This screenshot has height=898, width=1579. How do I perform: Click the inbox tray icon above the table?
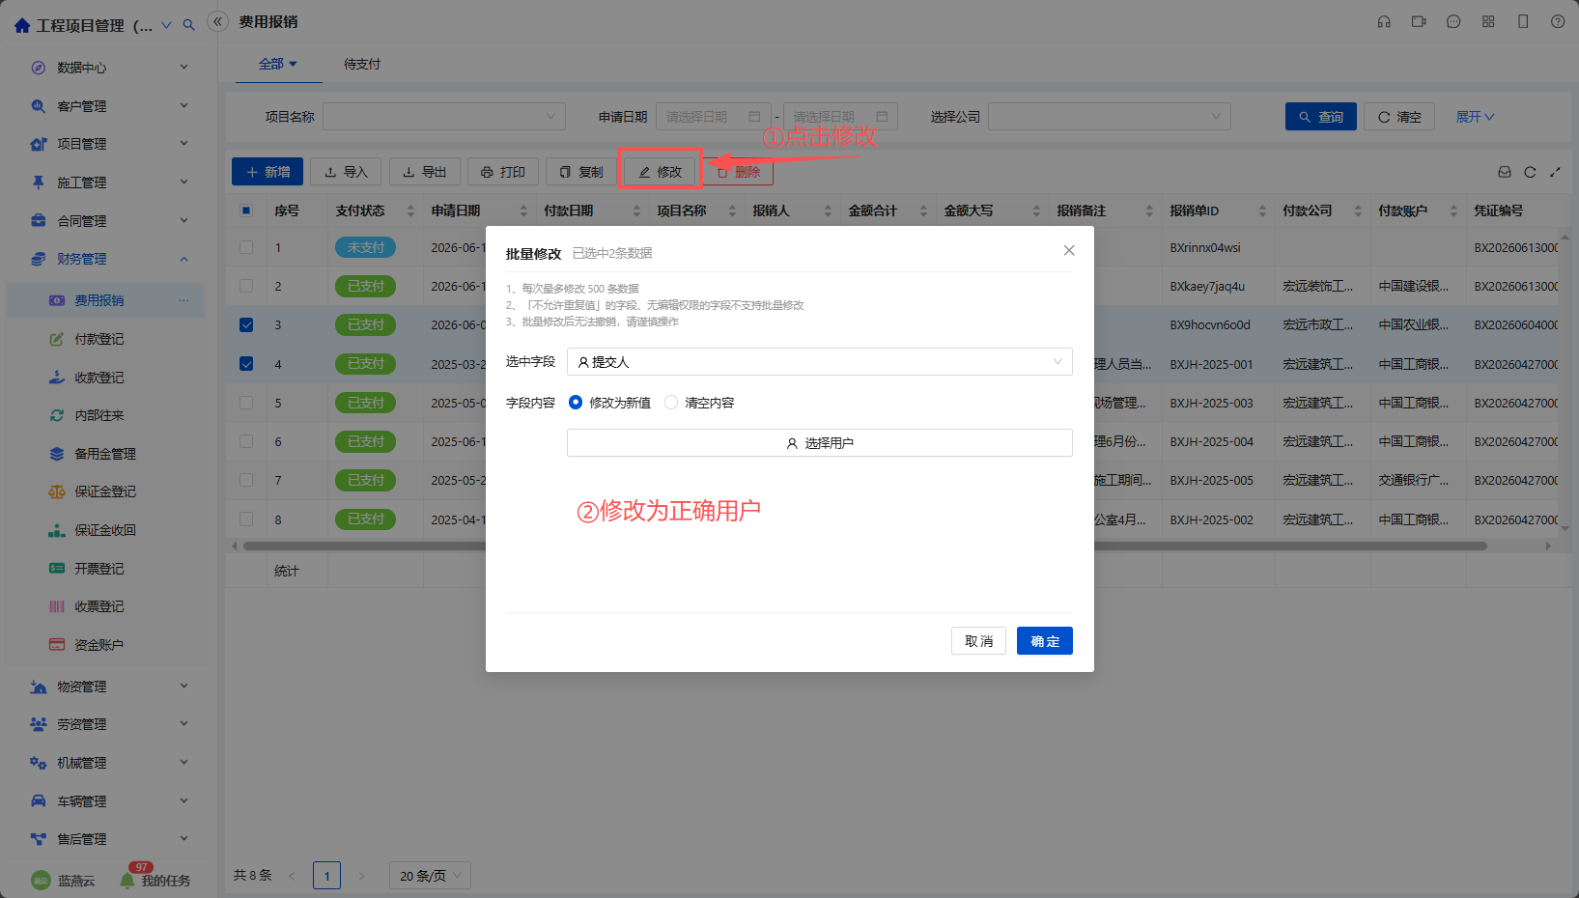1505,172
